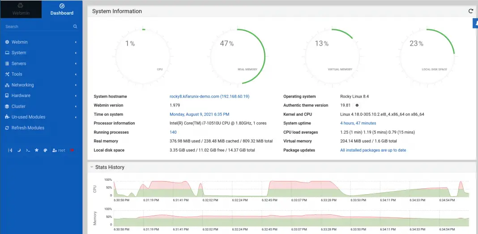Viewport: 478px width, 234px height.
Task: Expand Un-used Modules with its arrow
Action: [x=76, y=117]
